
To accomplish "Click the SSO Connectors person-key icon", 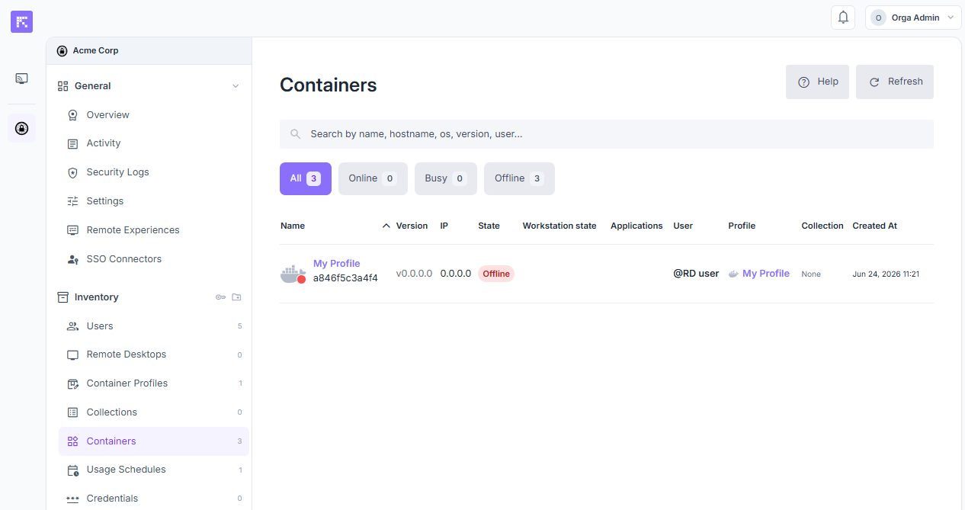I will tap(73, 259).
